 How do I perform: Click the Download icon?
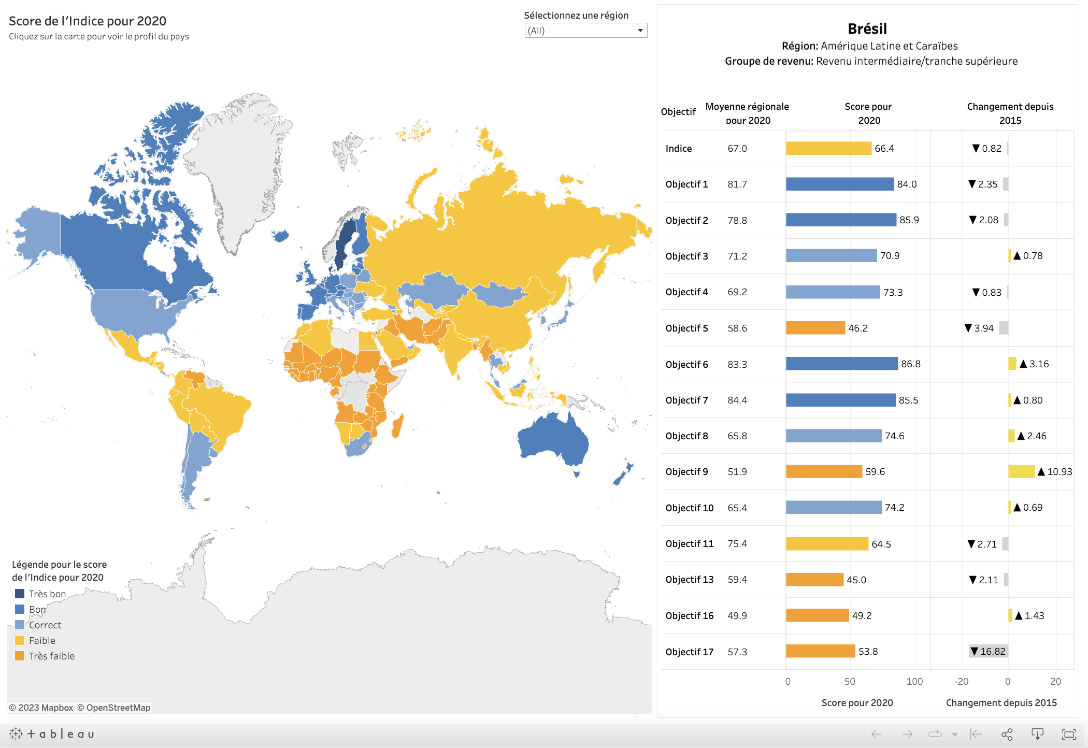point(1037,734)
